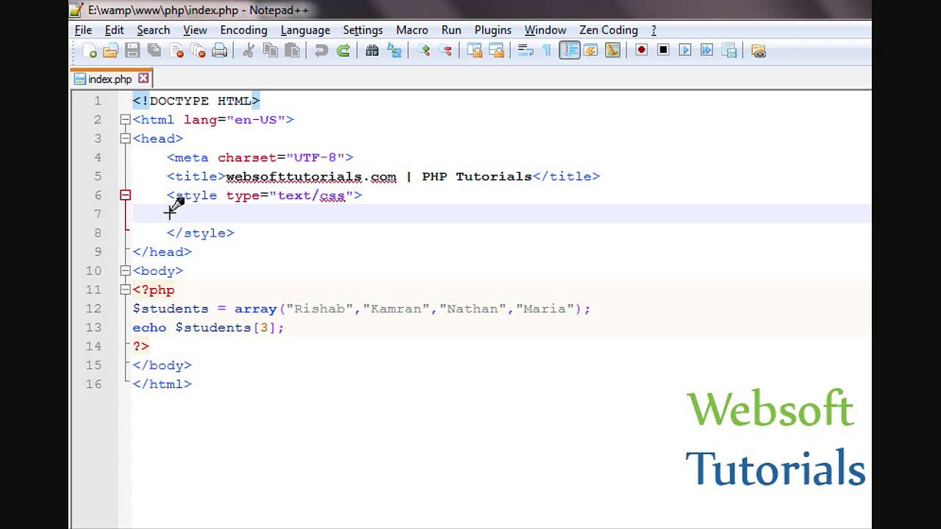Open the Run menu

451,30
